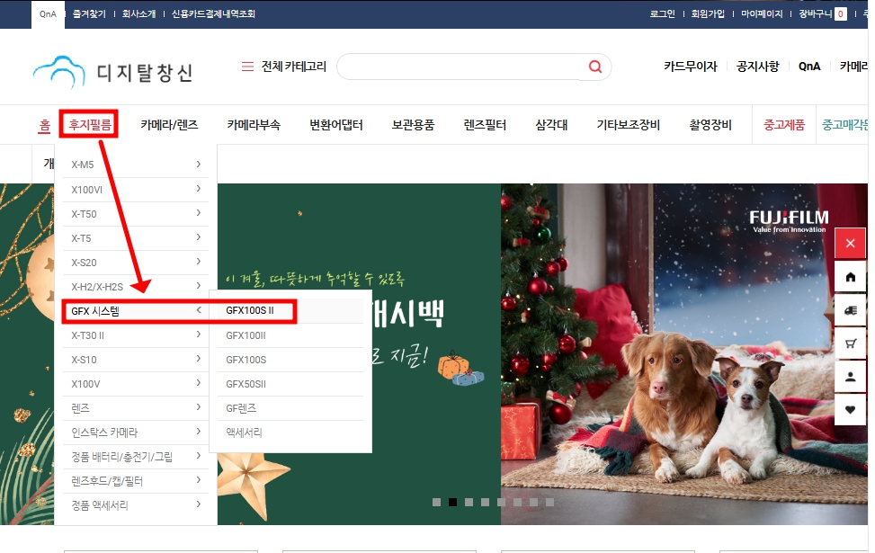Select X-H2/X-H2S in the dropdown list
The height and width of the screenshot is (553, 875).
97,287
